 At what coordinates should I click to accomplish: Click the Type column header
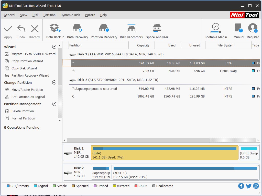(x=256, y=45)
